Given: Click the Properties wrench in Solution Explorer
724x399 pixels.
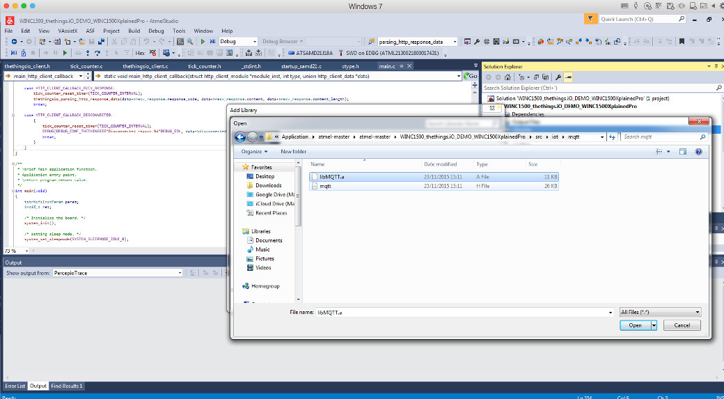Looking at the screenshot, I should [x=558, y=77].
